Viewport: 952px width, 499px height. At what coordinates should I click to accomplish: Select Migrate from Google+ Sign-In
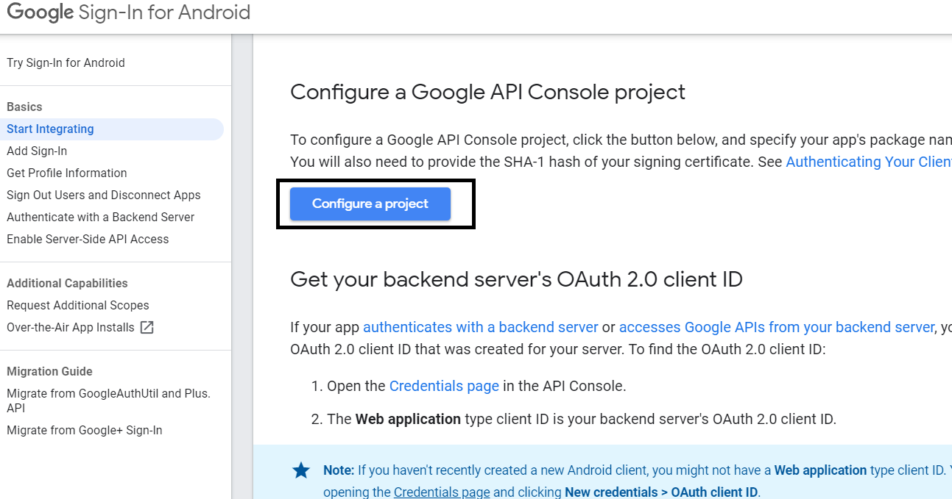pos(85,430)
